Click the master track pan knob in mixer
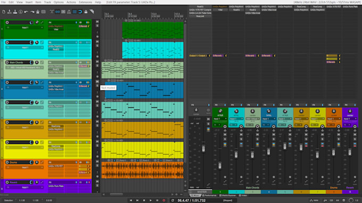 pyautogui.click(x=196, y=110)
